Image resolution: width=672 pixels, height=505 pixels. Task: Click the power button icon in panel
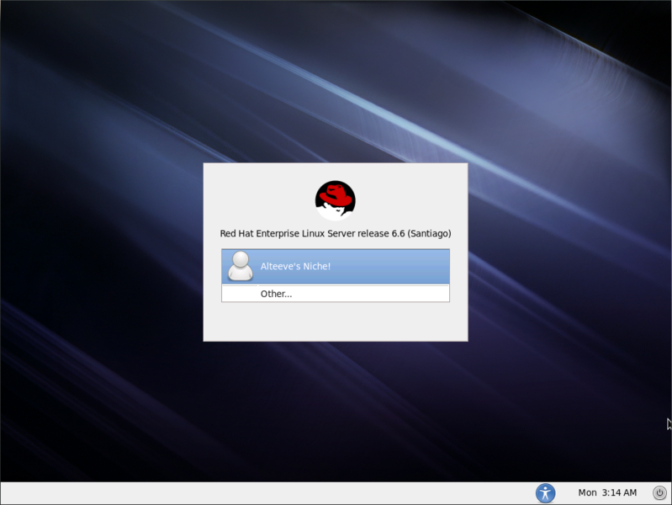click(658, 492)
